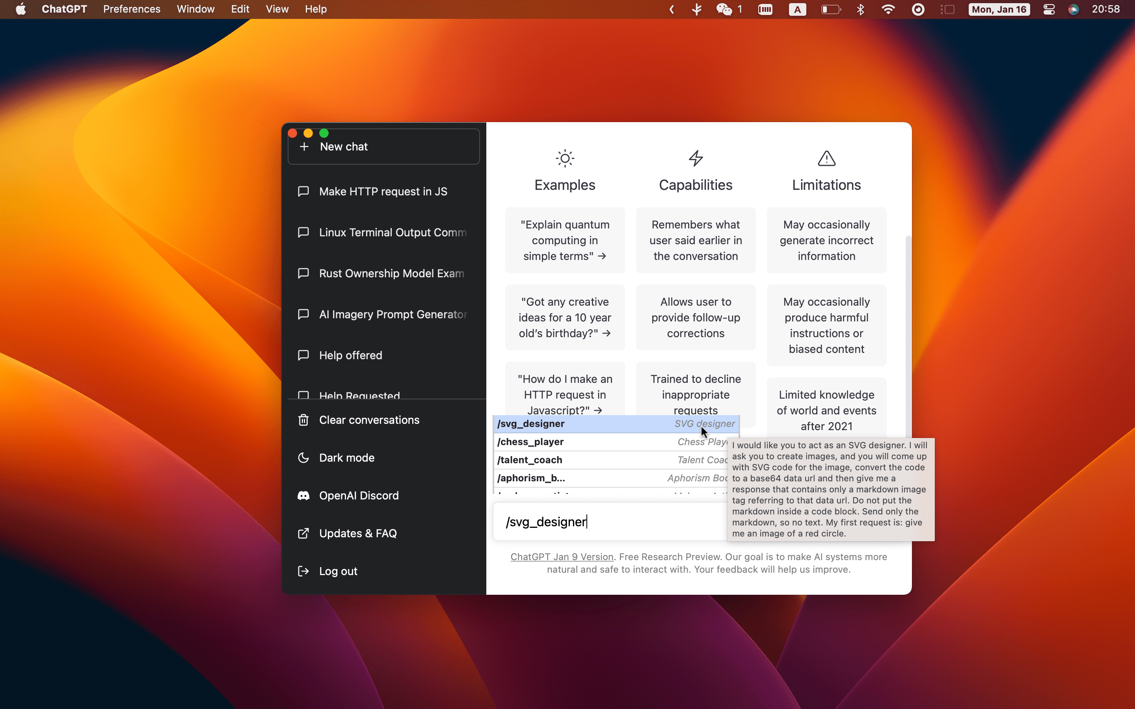Select the /chess_player prompt option
Viewport: 1135px width, 709px height.
613,441
